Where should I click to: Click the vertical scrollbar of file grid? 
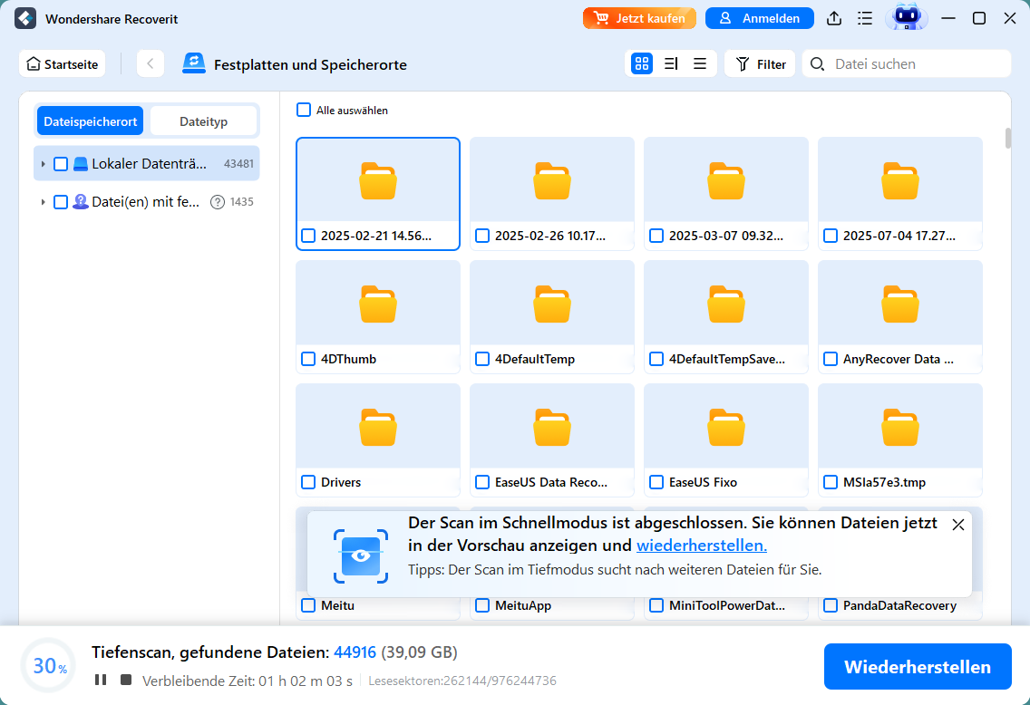[x=1007, y=139]
